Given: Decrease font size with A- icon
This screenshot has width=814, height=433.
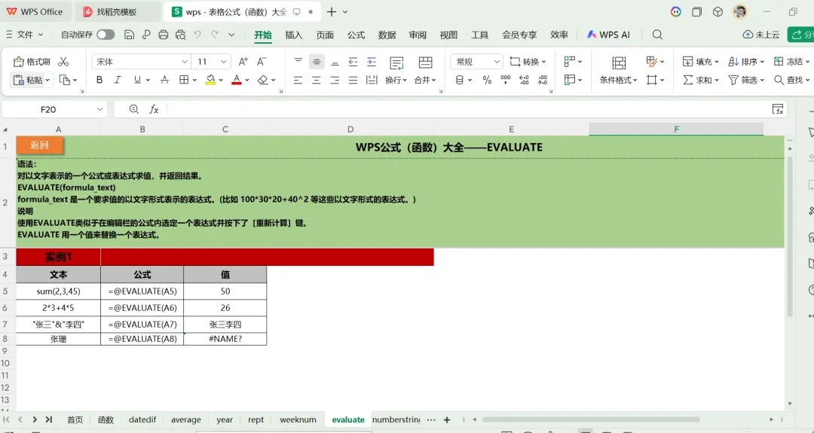Looking at the screenshot, I should coord(261,62).
